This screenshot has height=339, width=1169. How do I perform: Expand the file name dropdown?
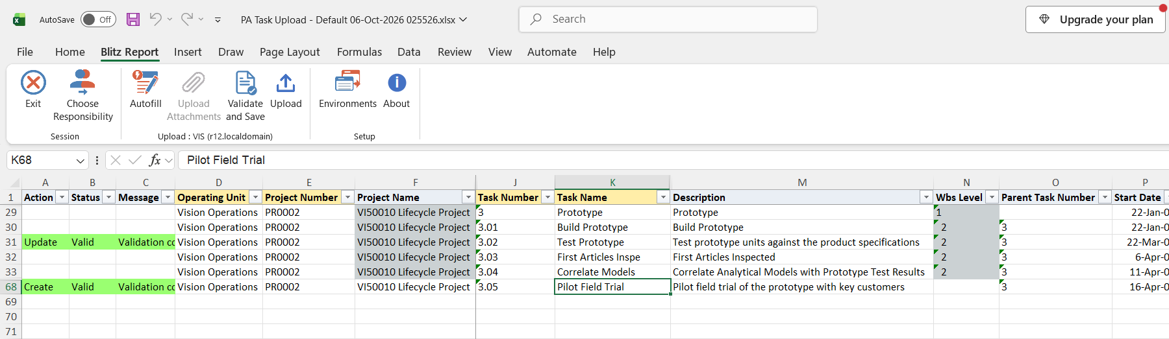pos(463,19)
